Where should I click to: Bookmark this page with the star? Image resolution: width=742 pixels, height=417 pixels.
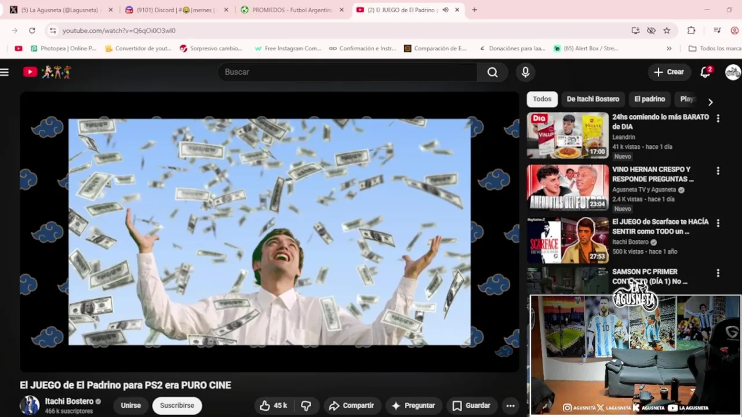[x=667, y=30]
